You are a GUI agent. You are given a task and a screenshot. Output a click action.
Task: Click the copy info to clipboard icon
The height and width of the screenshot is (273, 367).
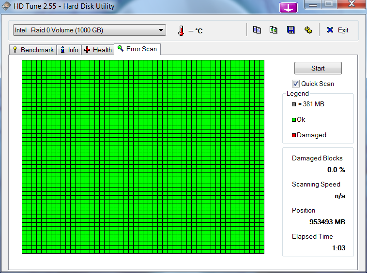(257, 30)
